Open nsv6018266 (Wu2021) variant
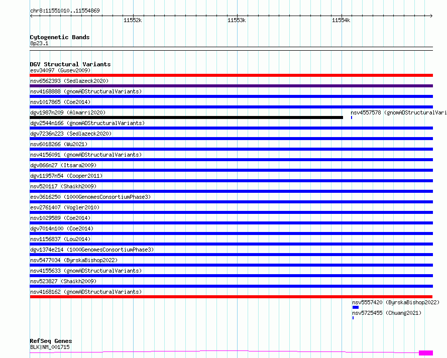This screenshot has height=358, width=447. click(59, 144)
